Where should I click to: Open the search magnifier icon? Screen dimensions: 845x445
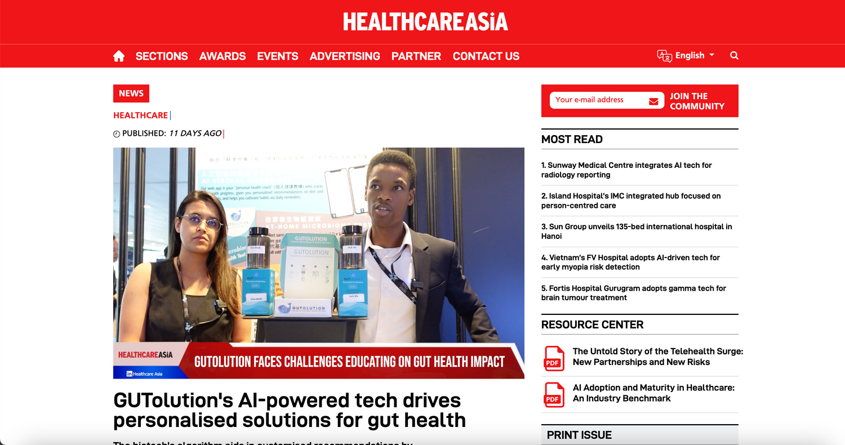[734, 56]
